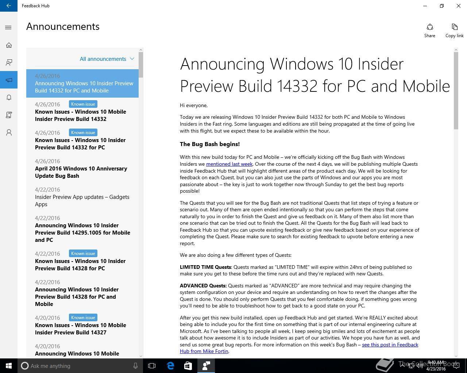Launch Microsoft Edge from taskbar

coord(170,366)
